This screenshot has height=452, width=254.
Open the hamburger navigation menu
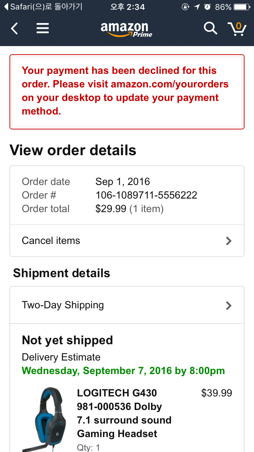tap(43, 28)
